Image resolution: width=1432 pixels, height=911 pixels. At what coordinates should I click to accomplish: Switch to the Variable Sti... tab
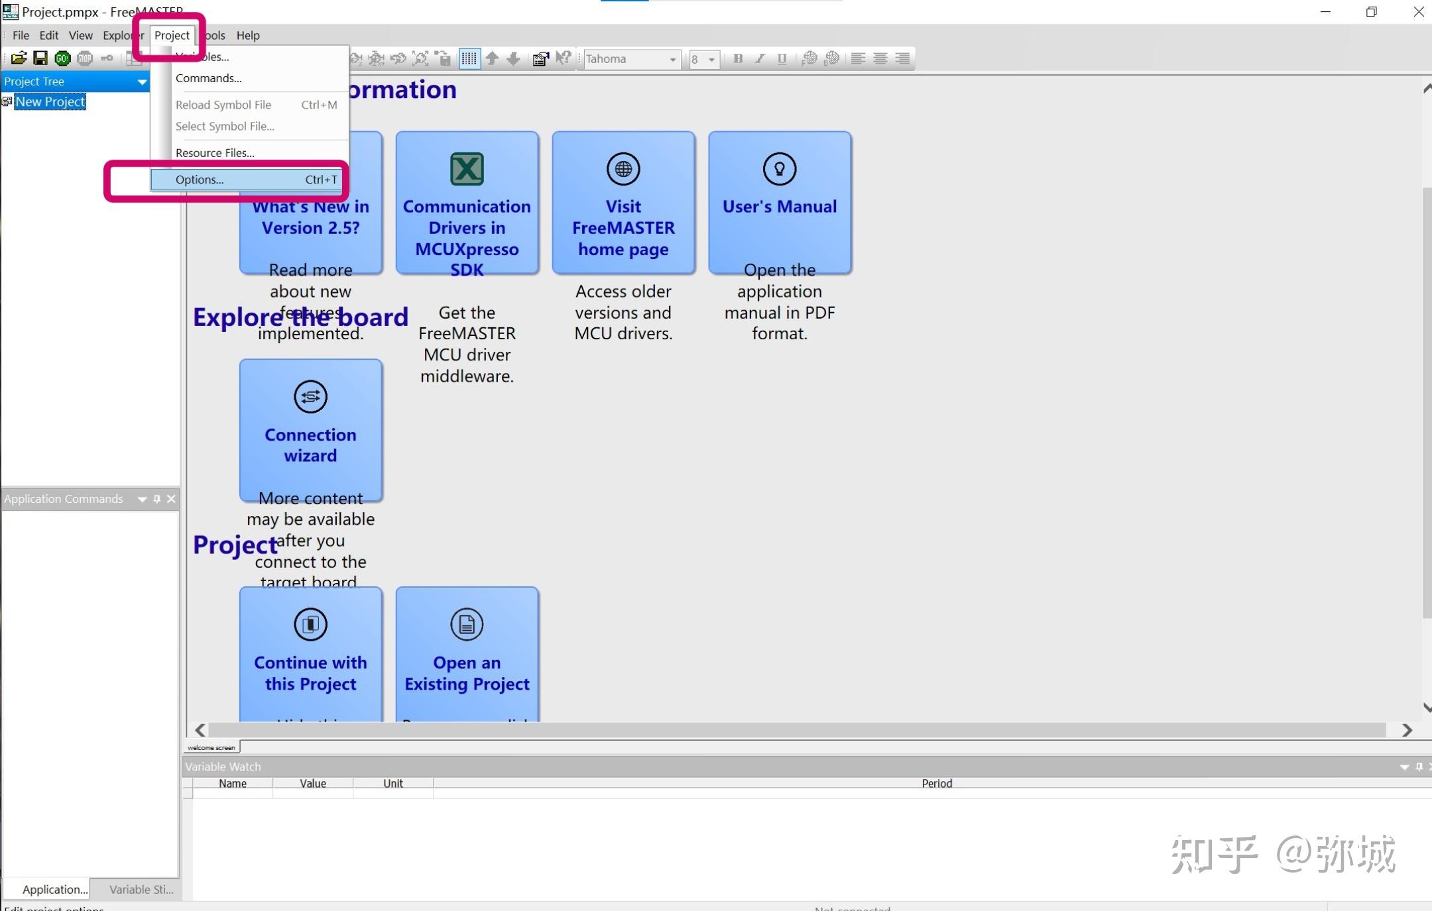click(141, 889)
